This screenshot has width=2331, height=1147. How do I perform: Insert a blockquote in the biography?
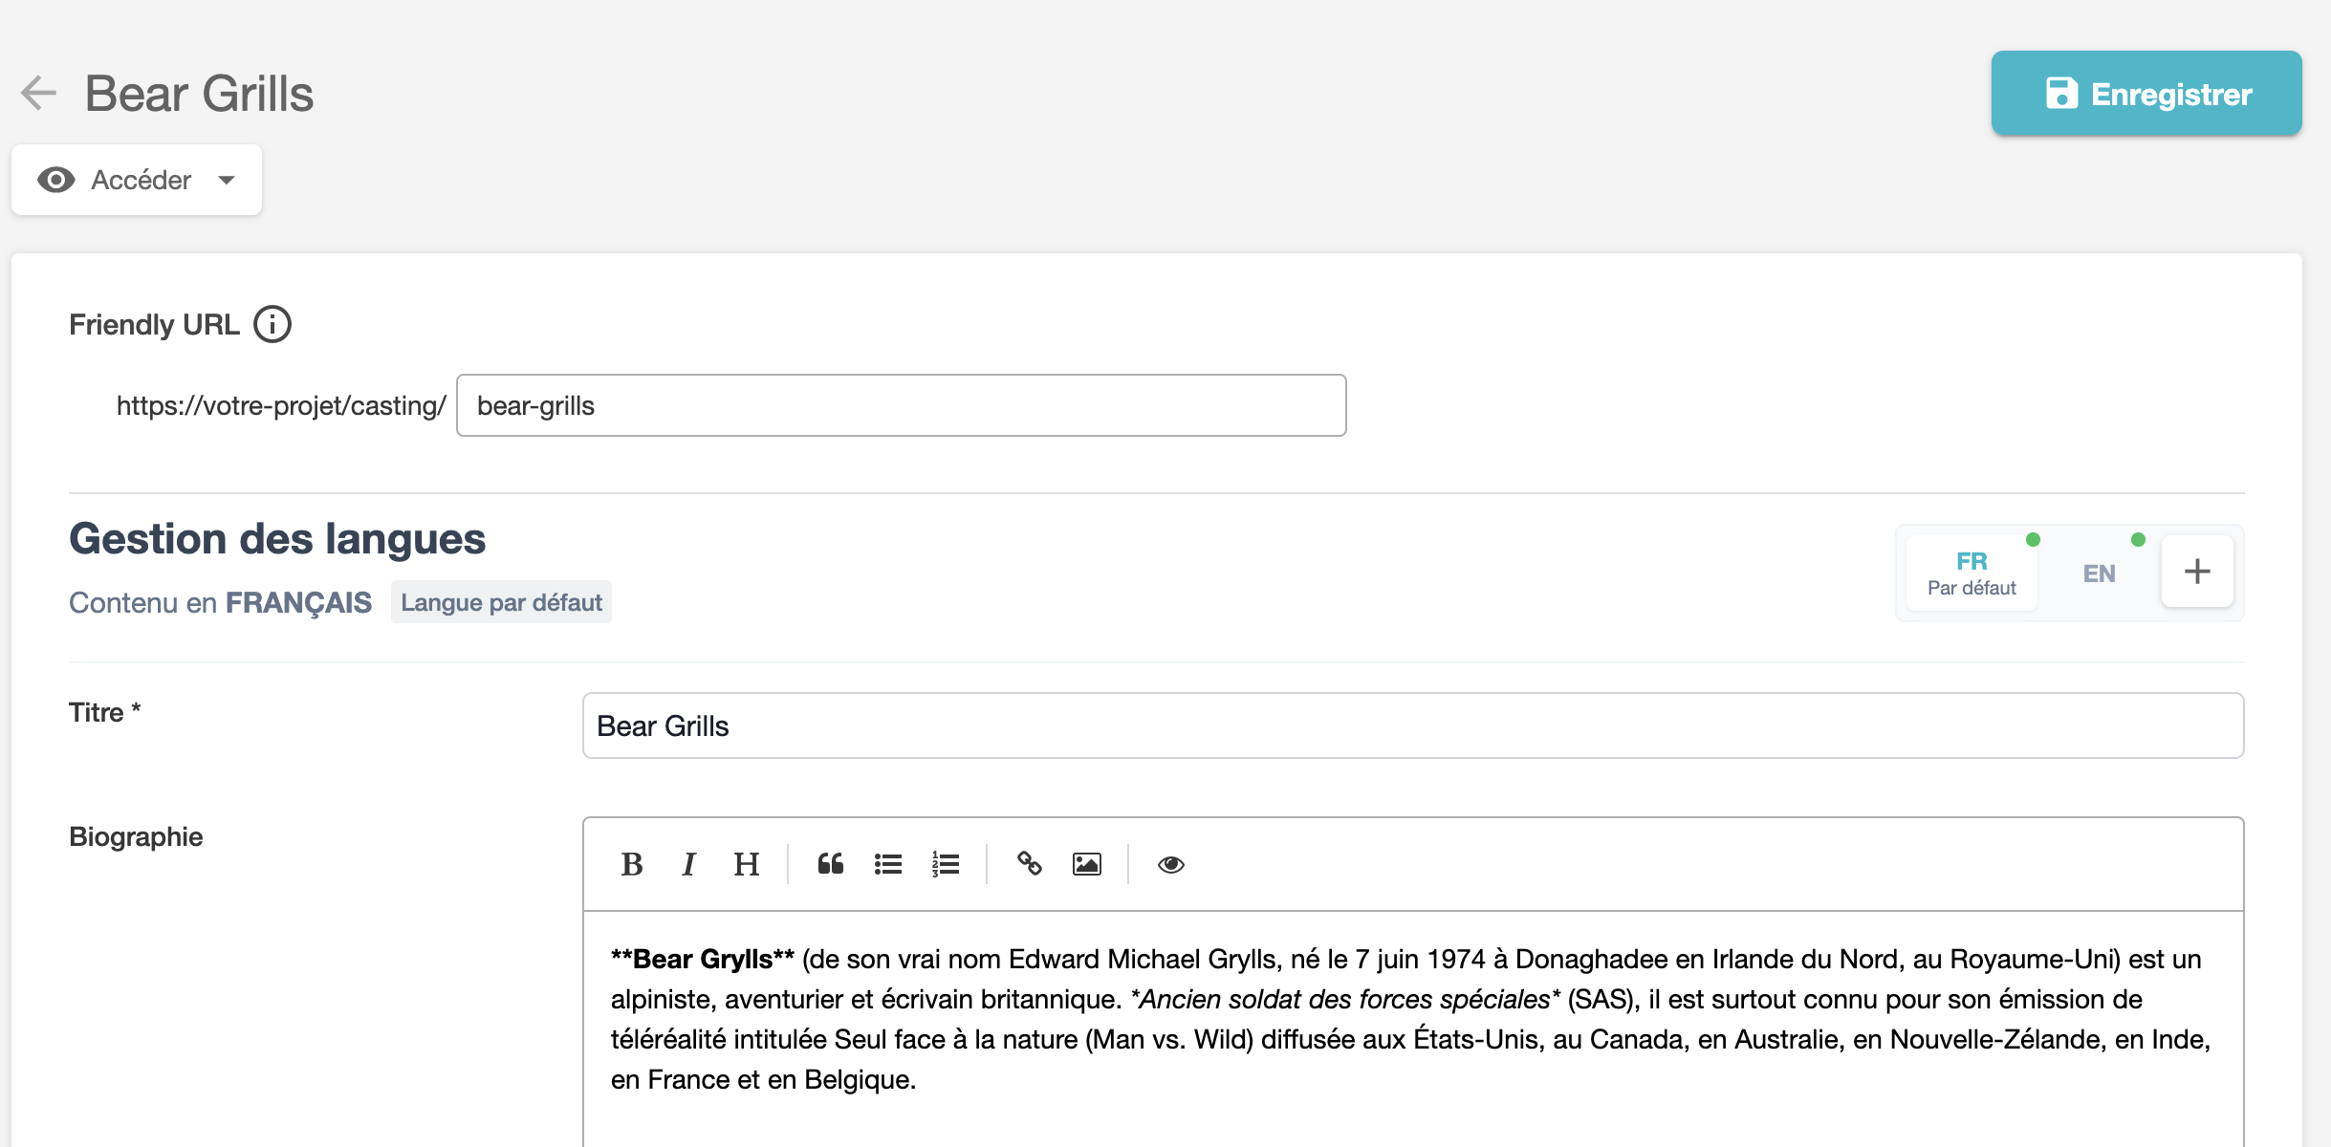(830, 864)
